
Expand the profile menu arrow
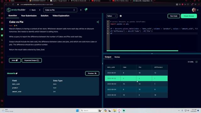[x=198, y=10]
